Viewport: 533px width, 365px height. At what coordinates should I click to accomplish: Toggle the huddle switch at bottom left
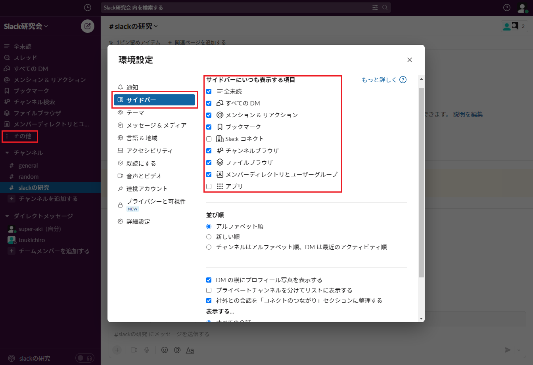click(85, 358)
